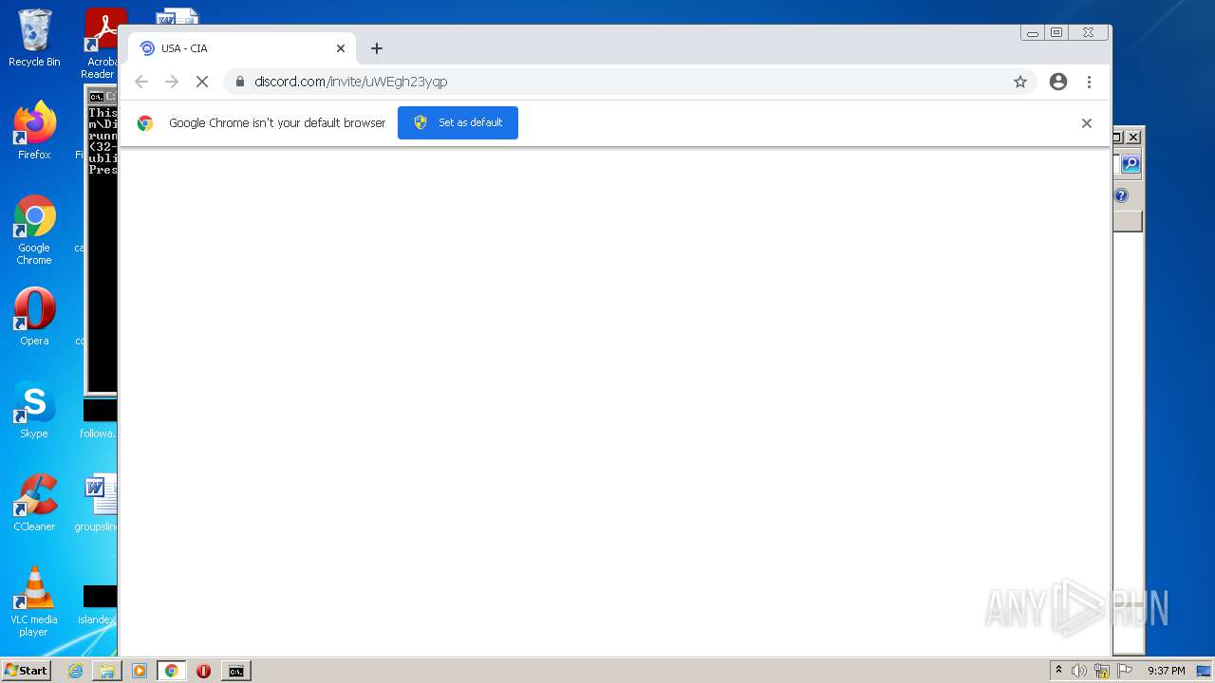Go back to the previous page
The width and height of the screenshot is (1215, 683).
[141, 82]
